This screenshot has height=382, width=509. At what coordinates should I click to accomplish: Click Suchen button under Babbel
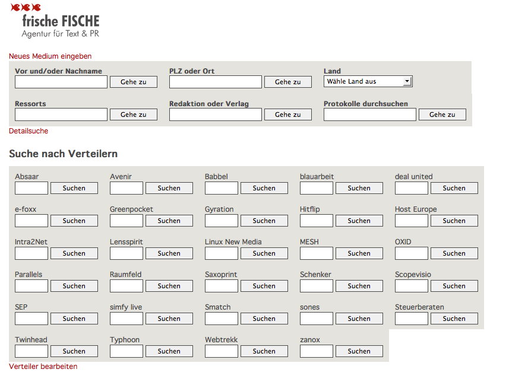264,188
